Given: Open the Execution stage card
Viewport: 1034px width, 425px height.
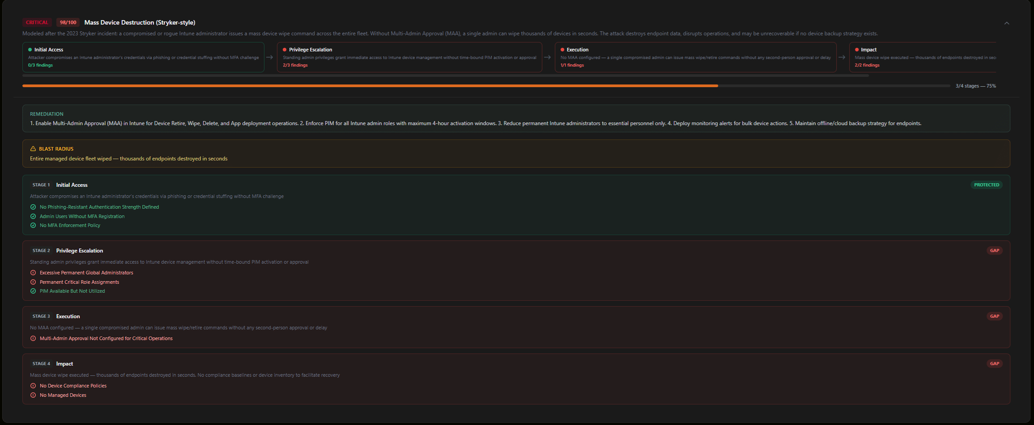Looking at the screenshot, I should [695, 57].
